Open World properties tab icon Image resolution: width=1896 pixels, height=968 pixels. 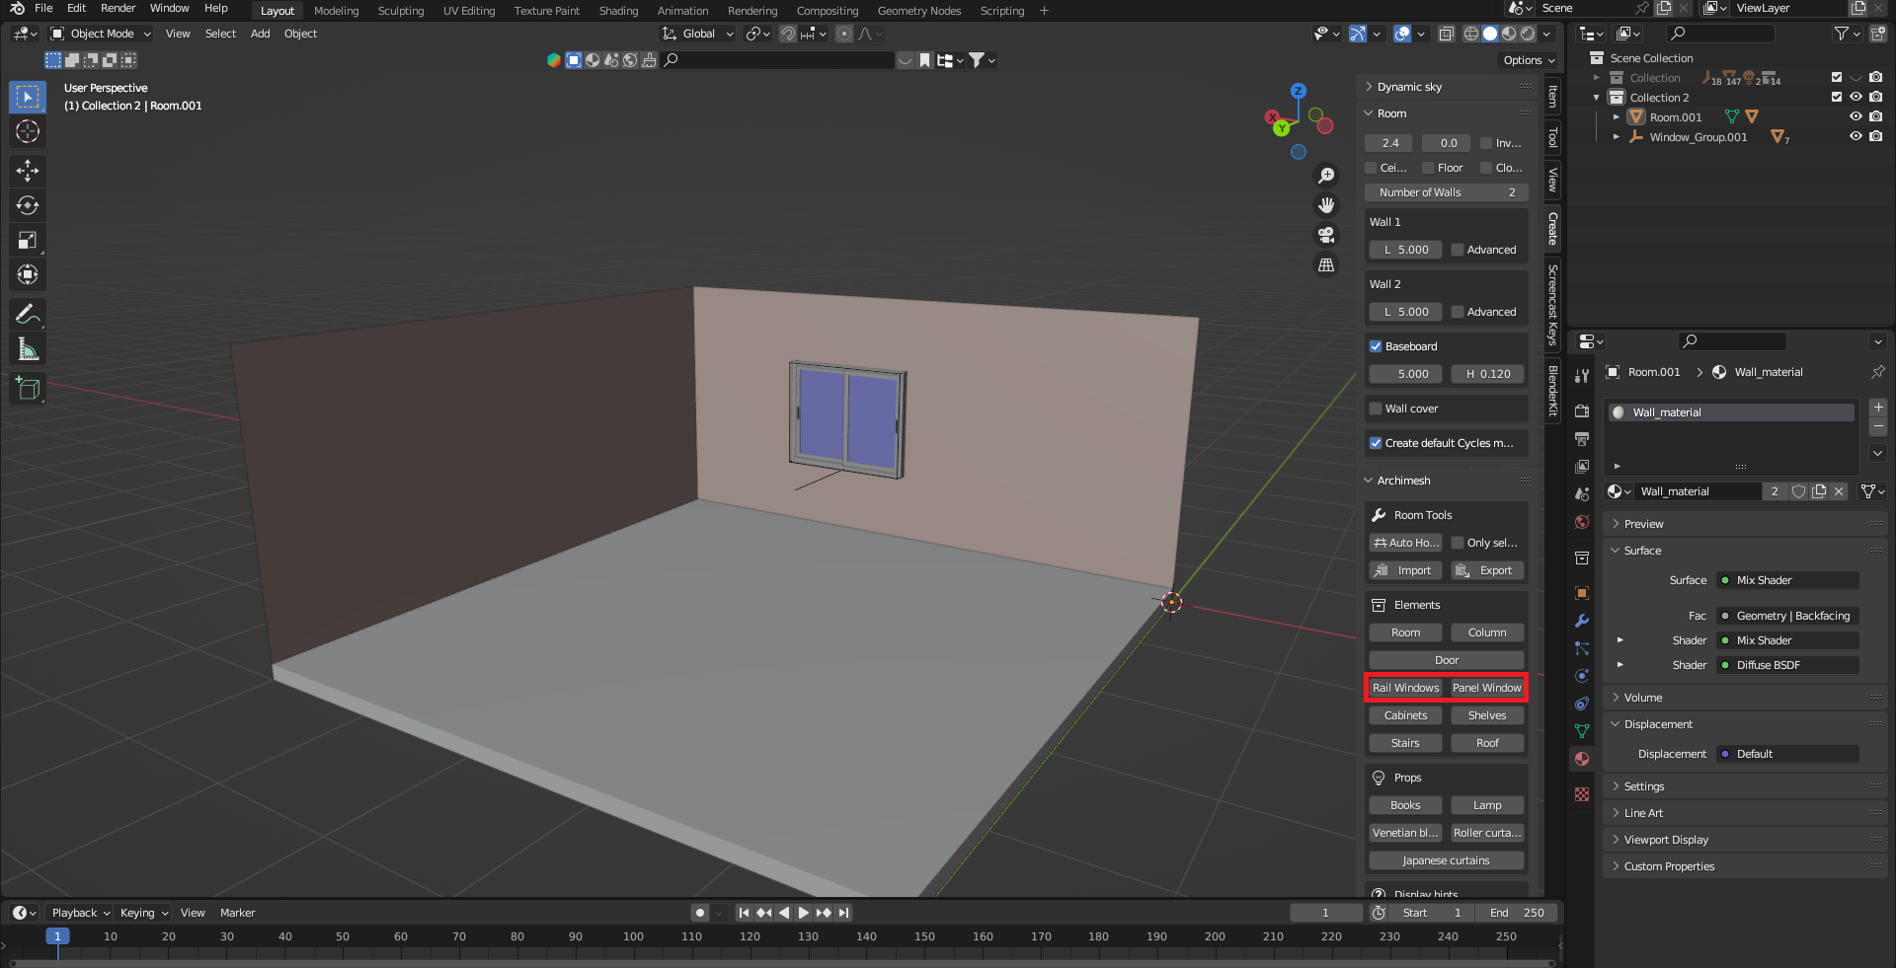pos(1582,522)
